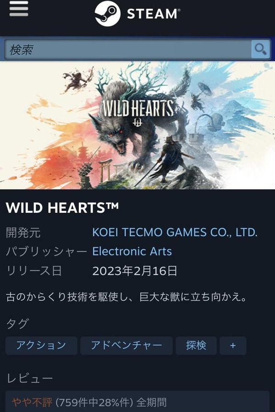Open the hamburger navigation menu
Screen dimensions: 275x412
tap(19, 9)
